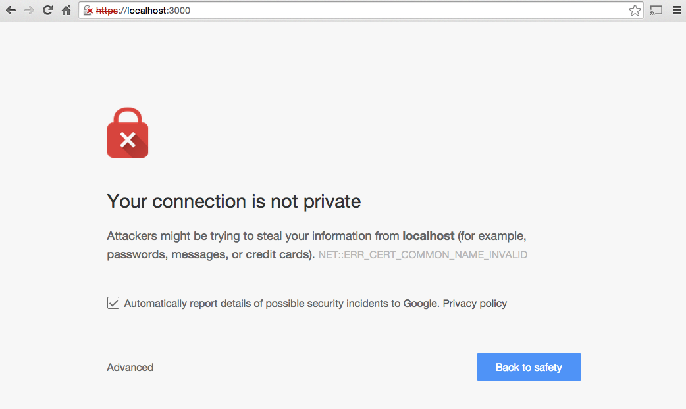This screenshot has height=409, width=686.
Task: Click the "Attackers might be trying" warning paragraph
Action: pyautogui.click(x=253, y=235)
